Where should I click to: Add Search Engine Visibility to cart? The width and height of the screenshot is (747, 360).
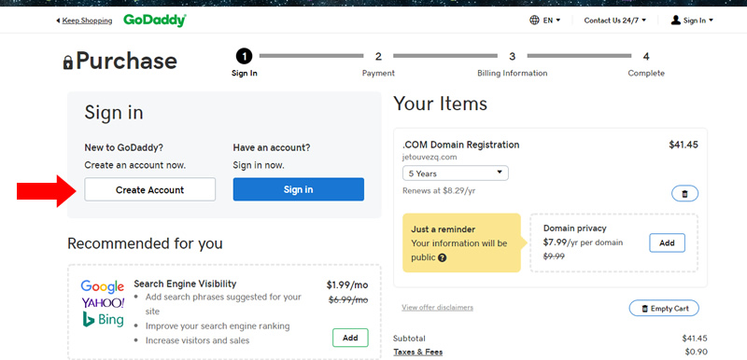coord(350,338)
